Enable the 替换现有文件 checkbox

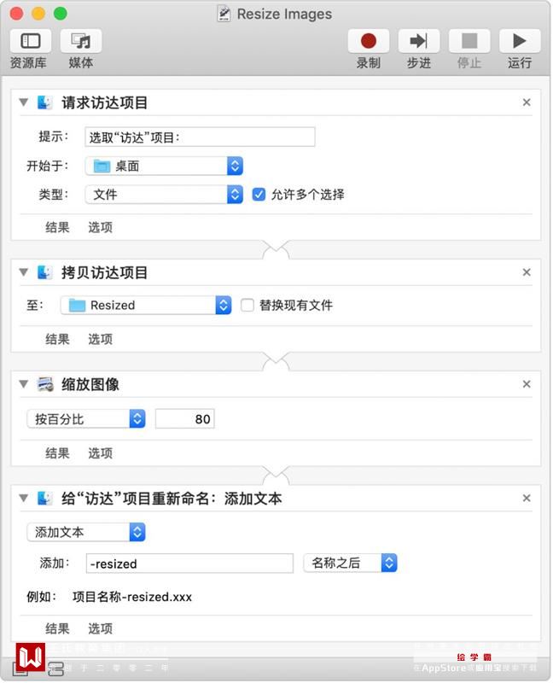(x=247, y=305)
